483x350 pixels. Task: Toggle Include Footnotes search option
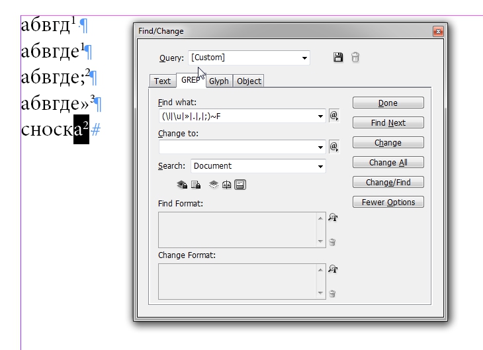[240, 185]
